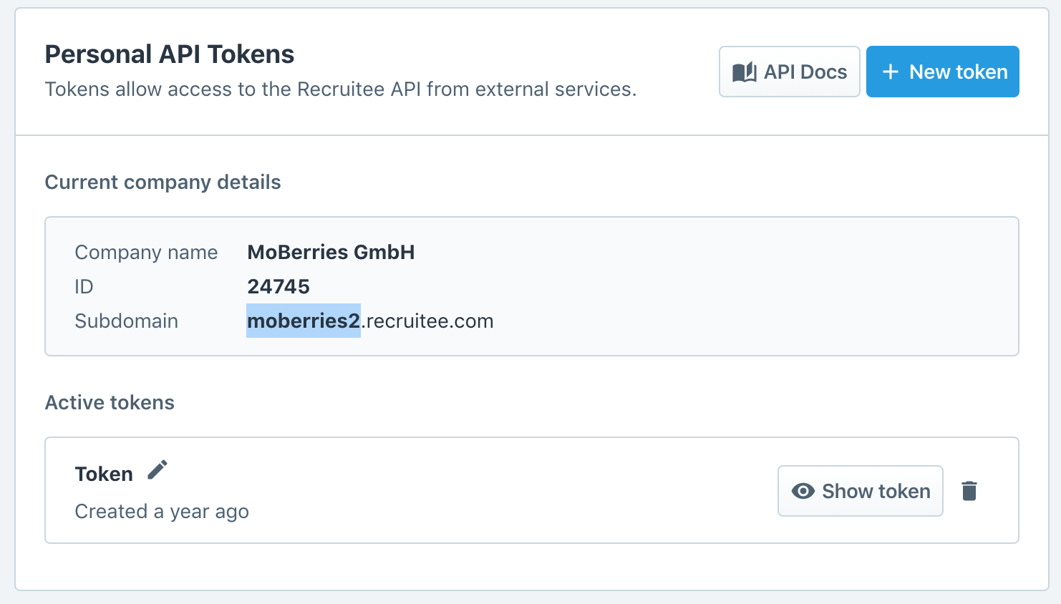Click the Token name label

pyautogui.click(x=104, y=474)
